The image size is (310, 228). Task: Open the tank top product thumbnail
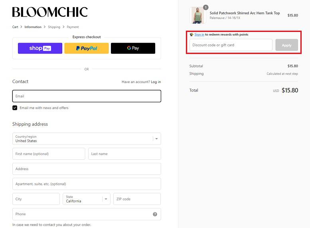point(197,15)
